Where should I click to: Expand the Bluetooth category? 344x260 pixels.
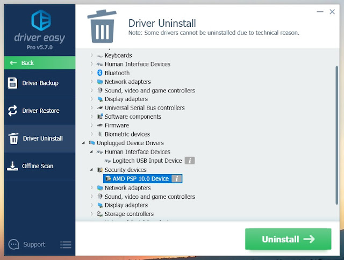click(x=92, y=73)
